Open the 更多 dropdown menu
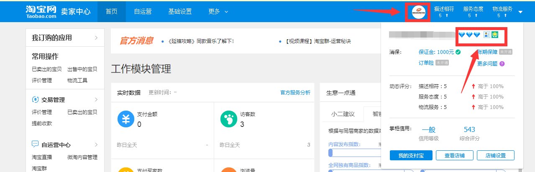The height and width of the screenshot is (172, 535). point(218,11)
